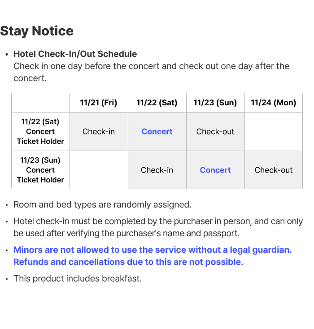
Task: Click the Friday Check-in cell
Action: (x=99, y=132)
